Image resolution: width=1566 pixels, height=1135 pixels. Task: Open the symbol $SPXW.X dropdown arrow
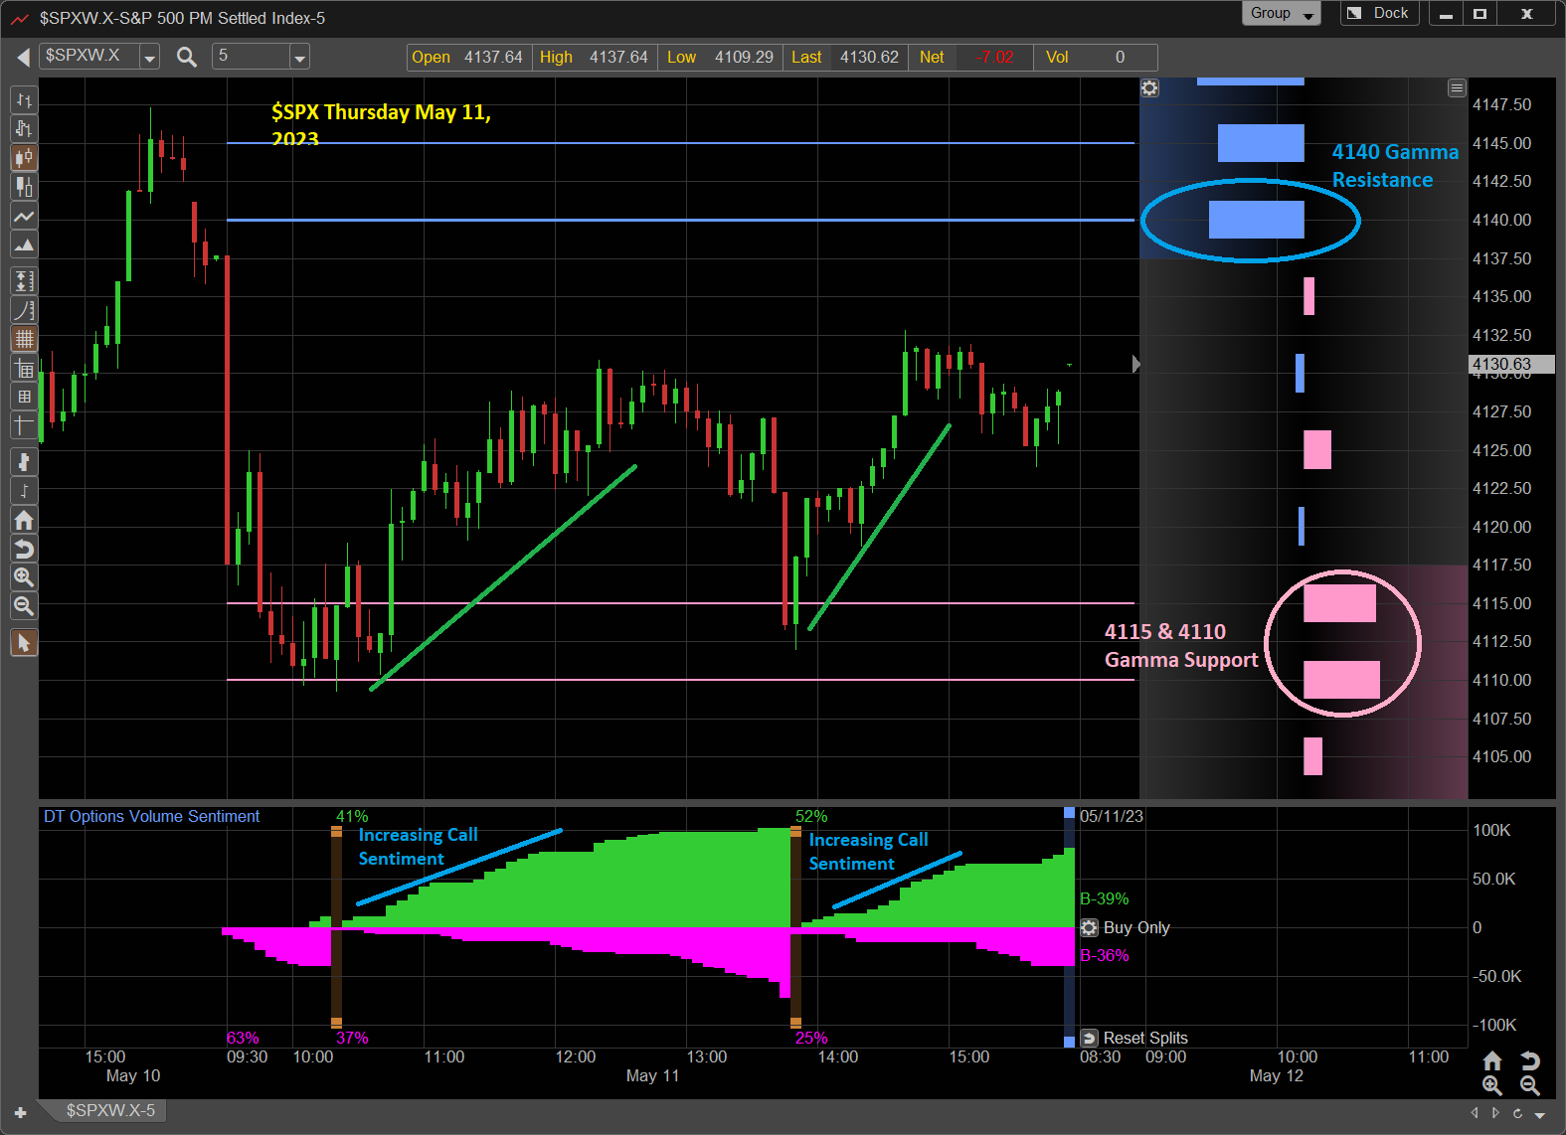click(150, 58)
